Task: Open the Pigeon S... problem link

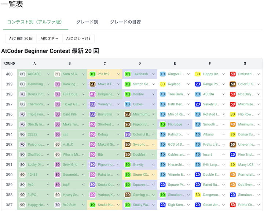Action: (x=141, y=124)
